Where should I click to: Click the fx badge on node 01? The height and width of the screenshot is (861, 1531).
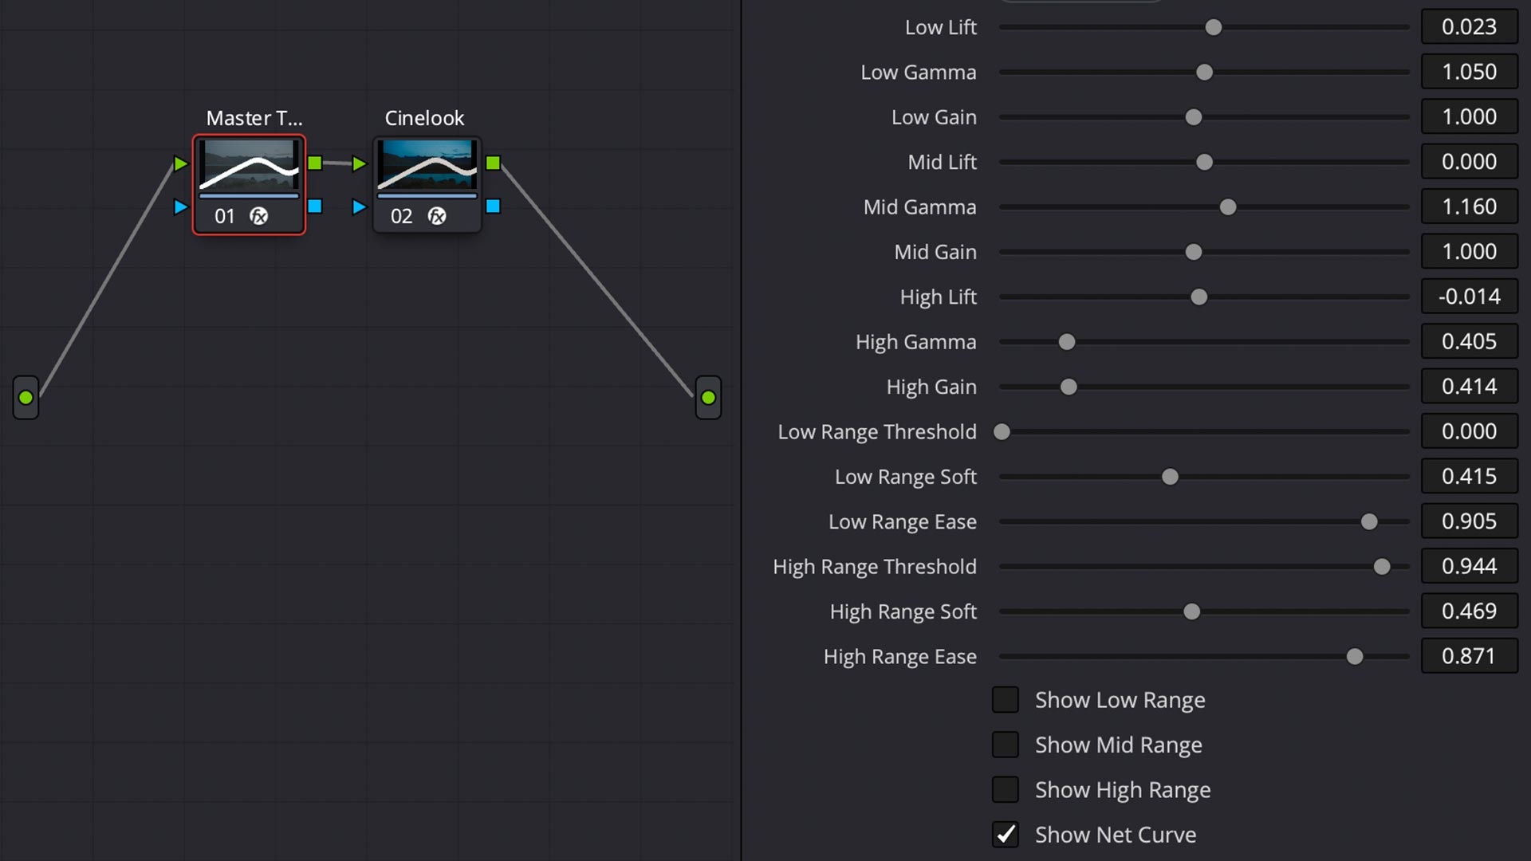click(x=257, y=215)
